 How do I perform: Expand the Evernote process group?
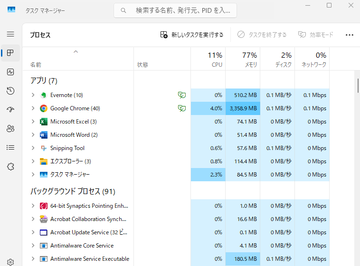click(33, 95)
